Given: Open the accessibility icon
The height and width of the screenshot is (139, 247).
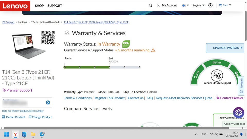Looking at the screenshot, I should tap(210, 5).
